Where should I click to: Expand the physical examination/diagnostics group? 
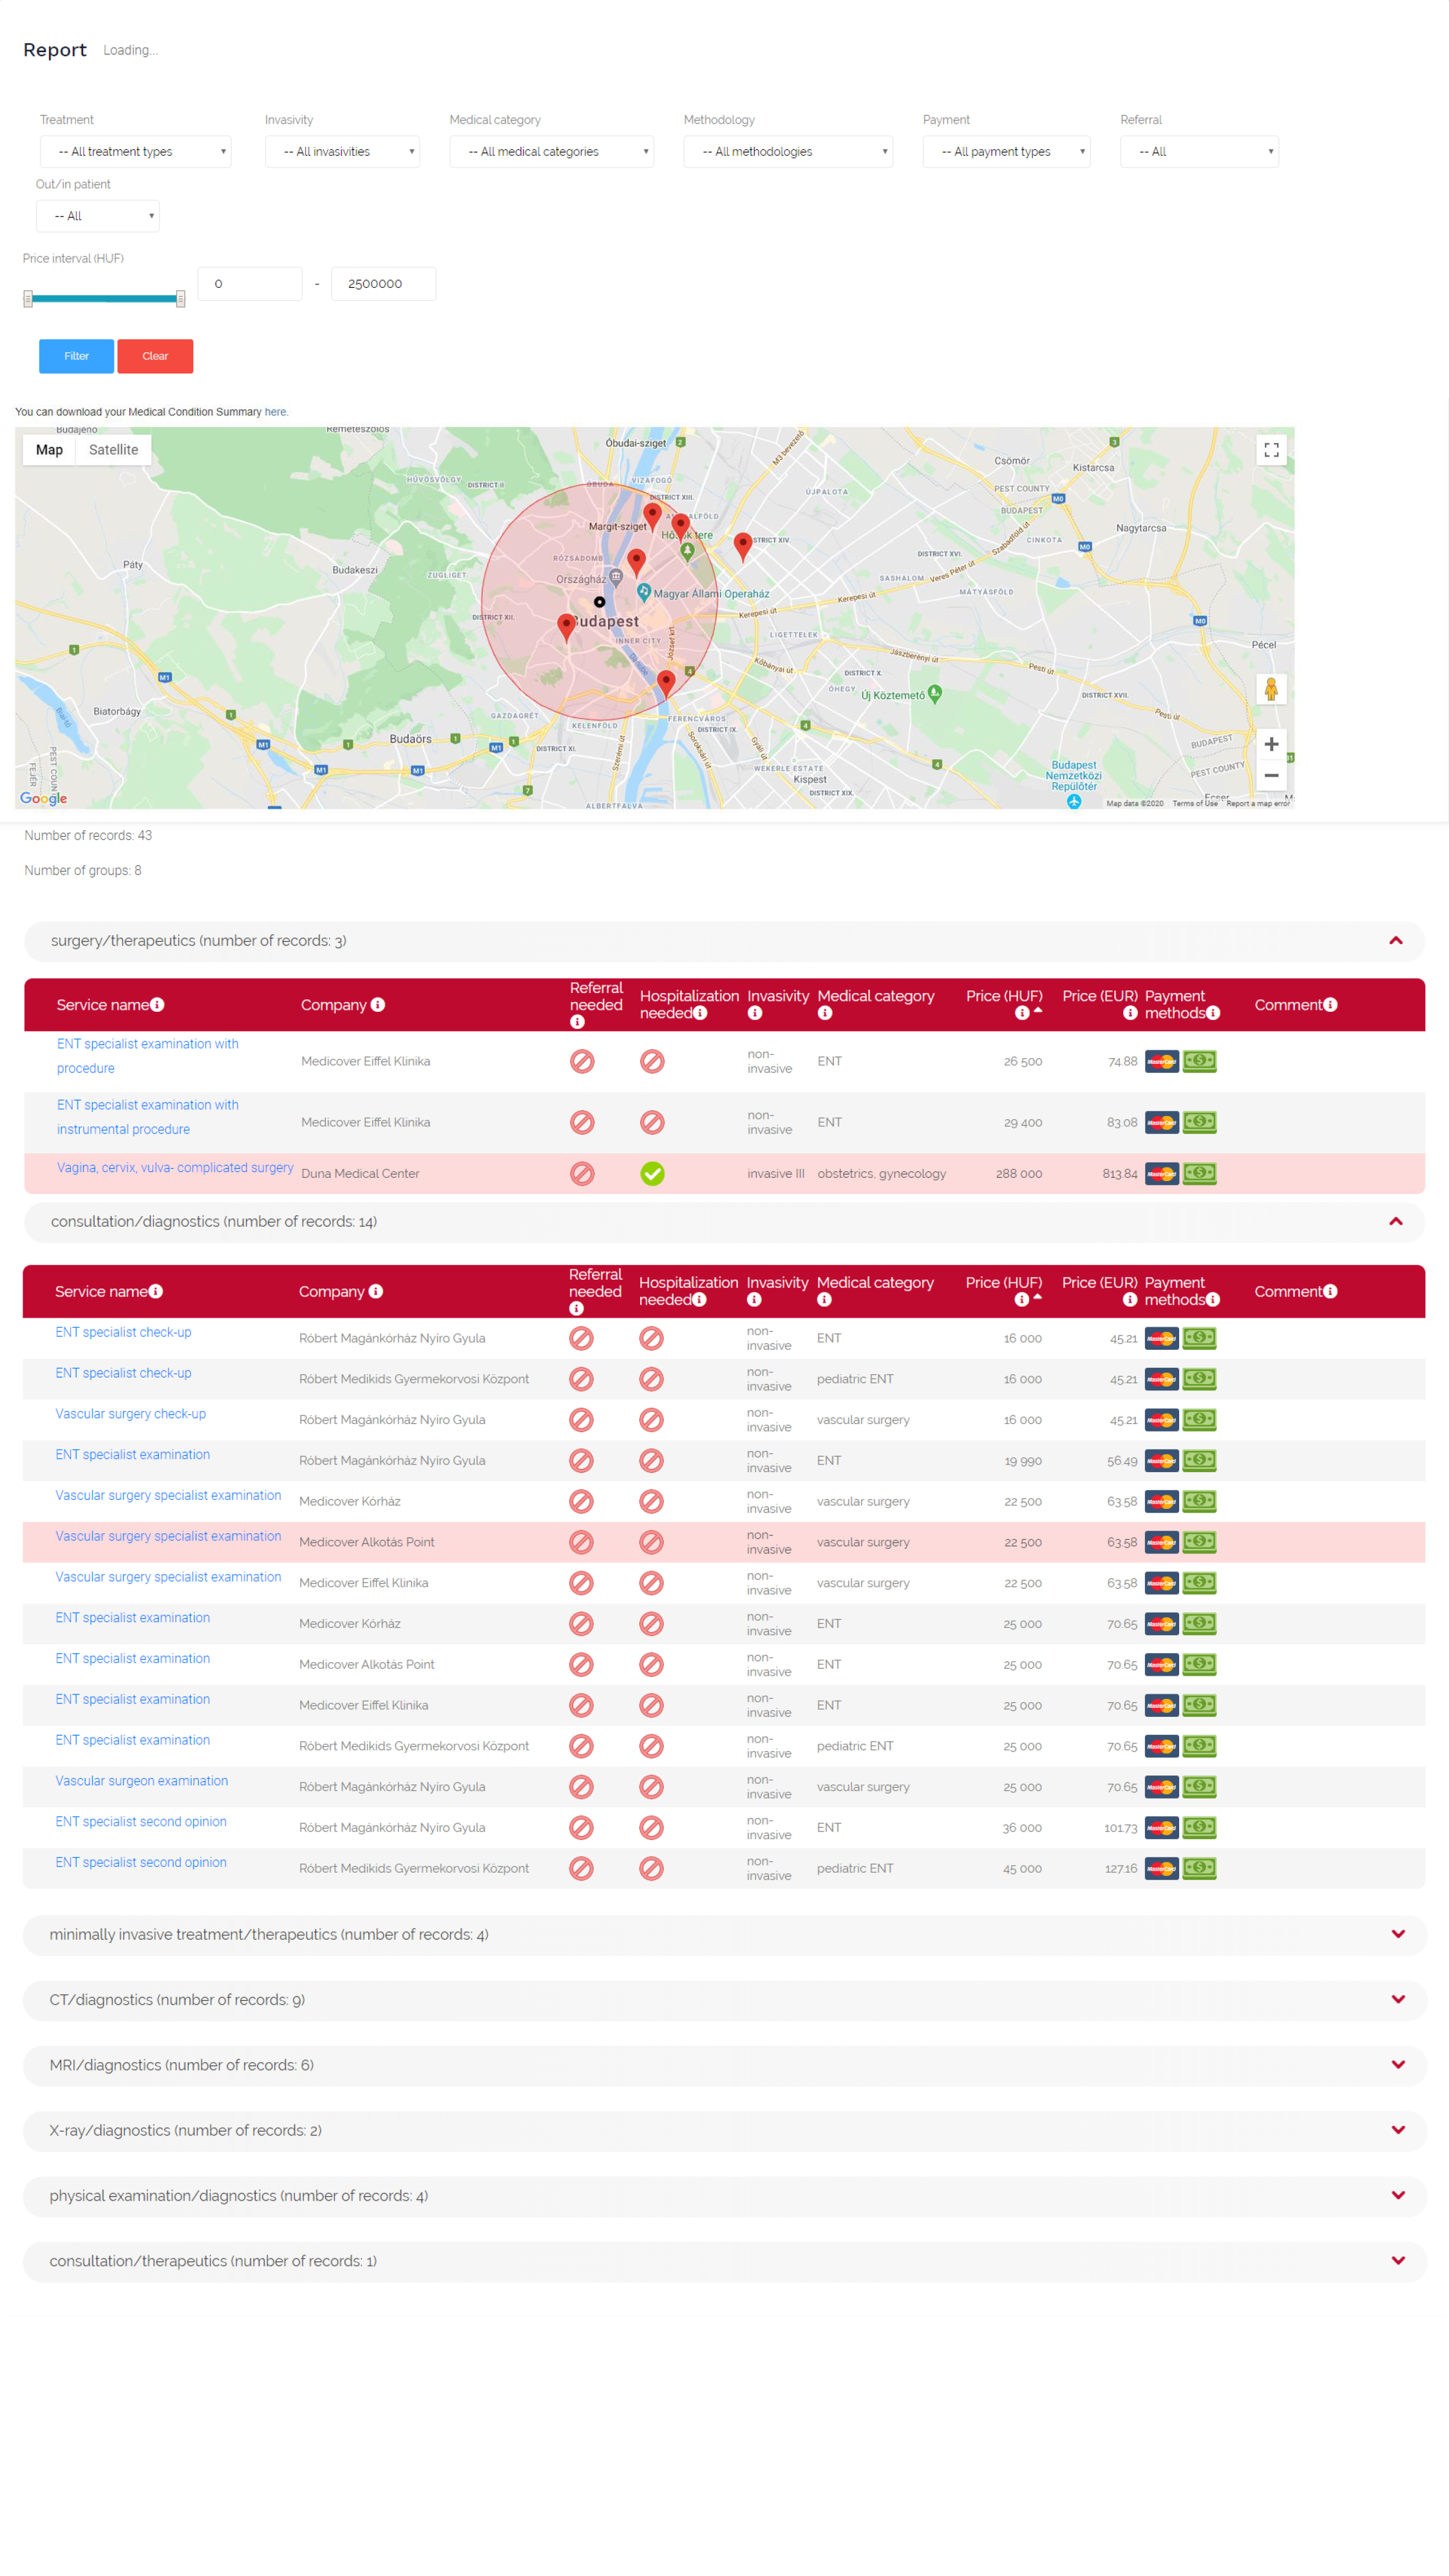tap(1398, 2196)
